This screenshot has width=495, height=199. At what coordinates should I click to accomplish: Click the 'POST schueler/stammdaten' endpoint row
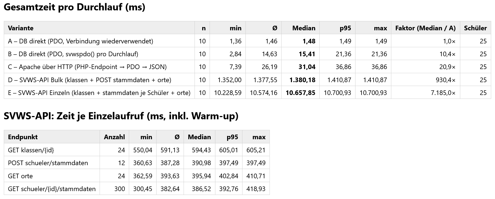coord(137,163)
